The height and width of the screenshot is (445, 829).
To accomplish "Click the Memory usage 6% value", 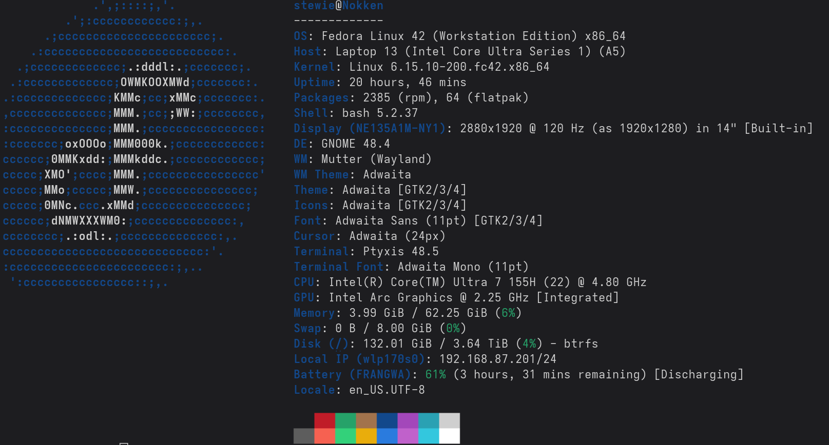I will click(508, 313).
